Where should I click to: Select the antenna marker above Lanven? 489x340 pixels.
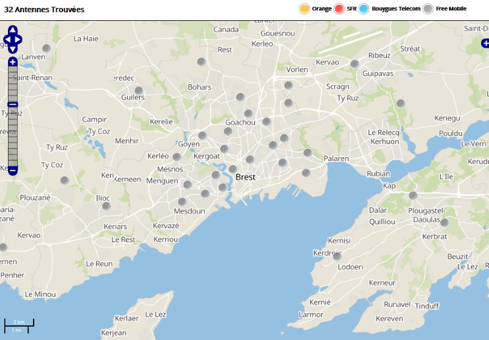click(x=46, y=48)
